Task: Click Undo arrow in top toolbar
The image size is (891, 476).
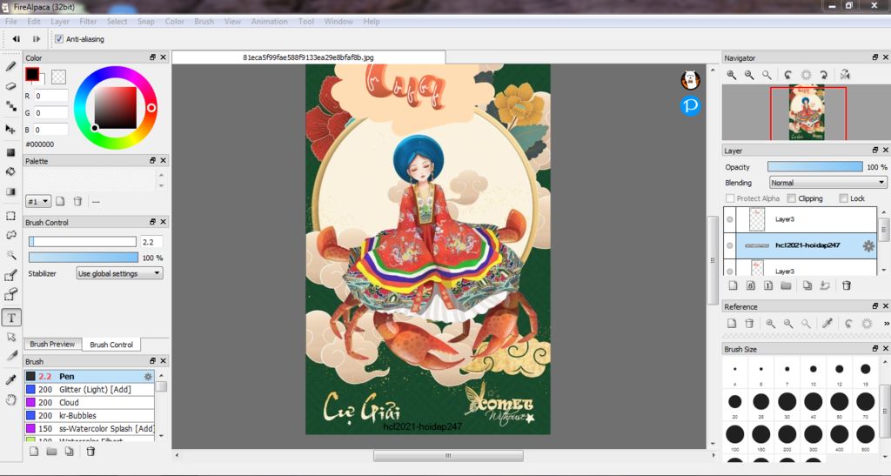Action: (16, 39)
